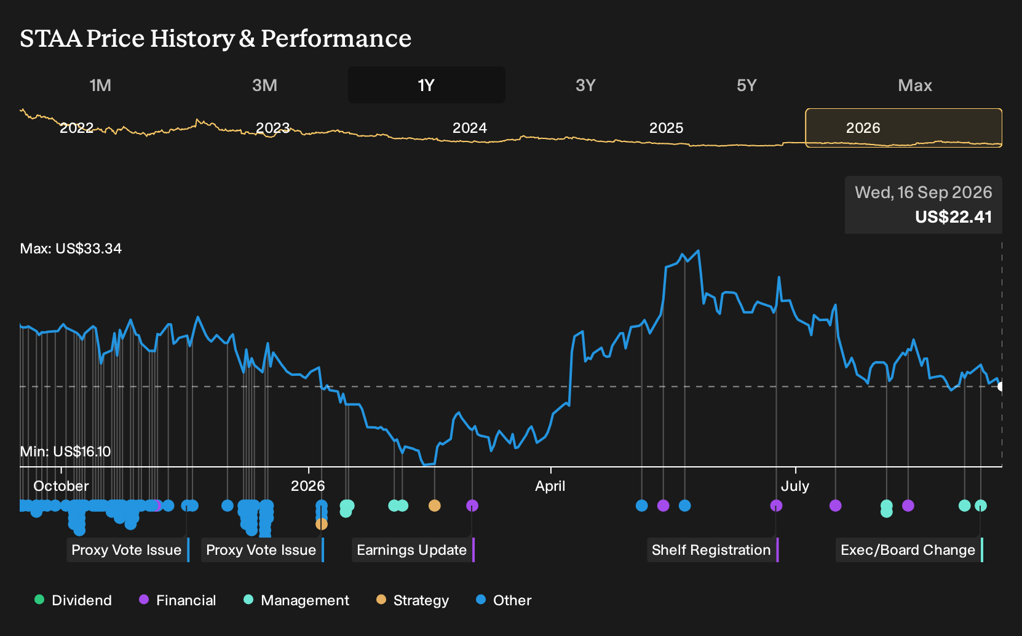
Task: Toggle Dividend events in legend
Action: click(x=73, y=600)
